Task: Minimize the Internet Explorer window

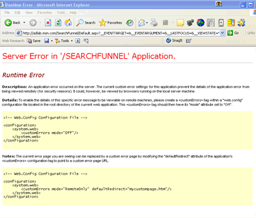Action: (x=243, y=5)
